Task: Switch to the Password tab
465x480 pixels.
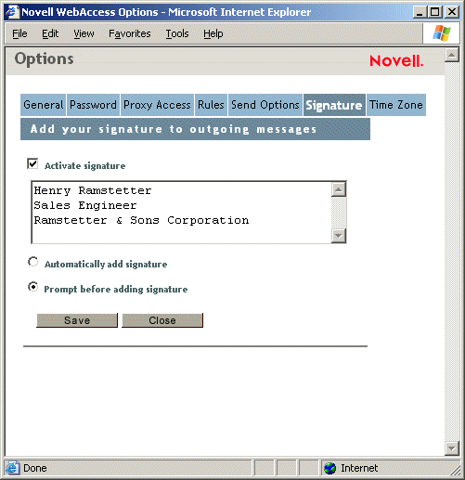Action: 93,105
